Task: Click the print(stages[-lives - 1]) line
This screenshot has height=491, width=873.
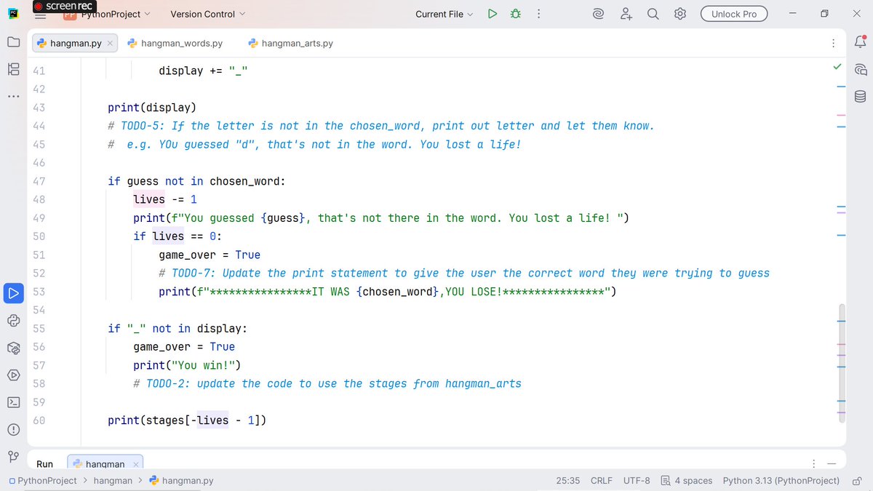Action: point(187,420)
